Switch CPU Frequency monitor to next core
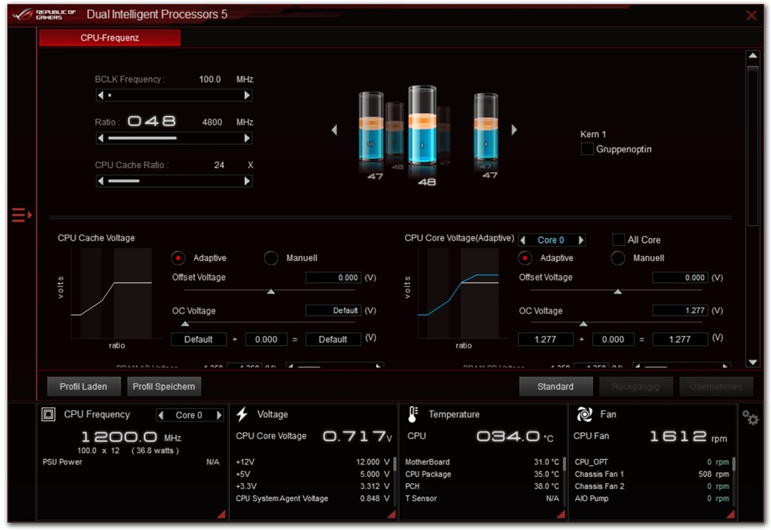 (219, 415)
